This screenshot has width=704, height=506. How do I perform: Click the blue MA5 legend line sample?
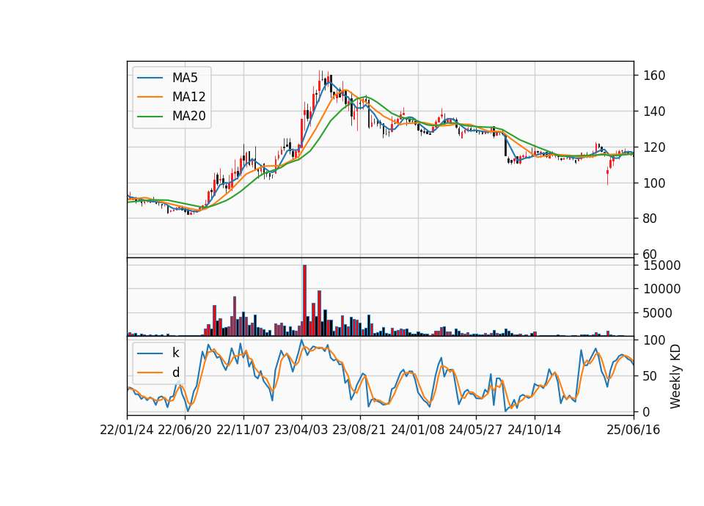point(150,78)
